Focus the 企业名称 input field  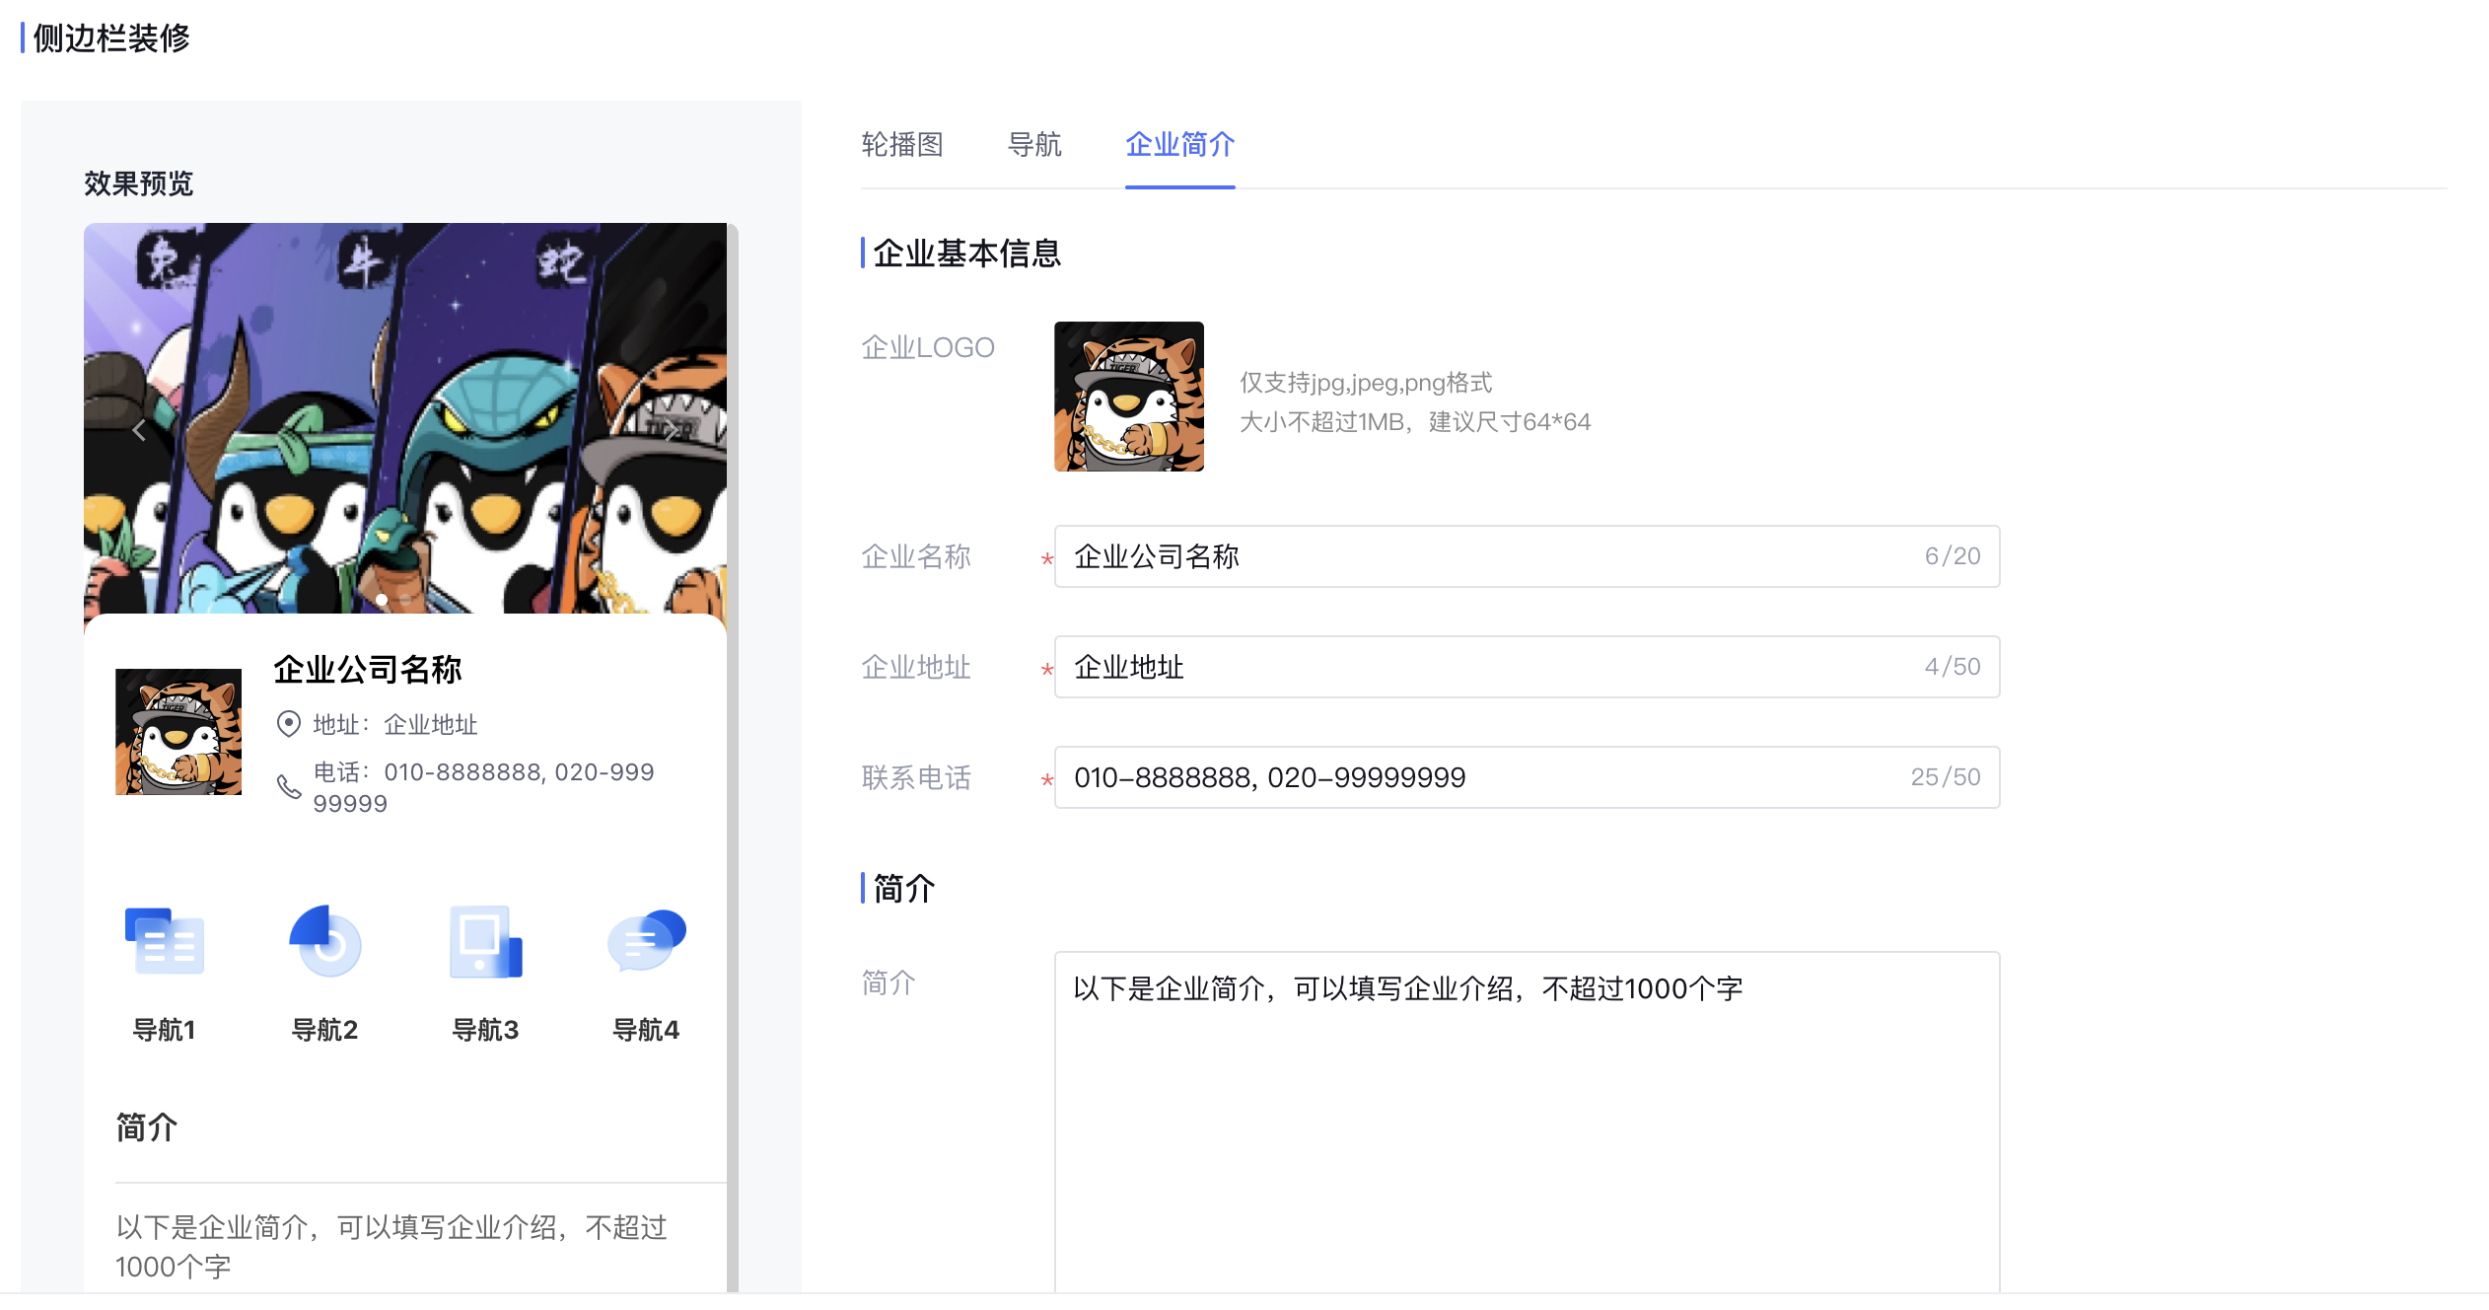pos(1527,556)
